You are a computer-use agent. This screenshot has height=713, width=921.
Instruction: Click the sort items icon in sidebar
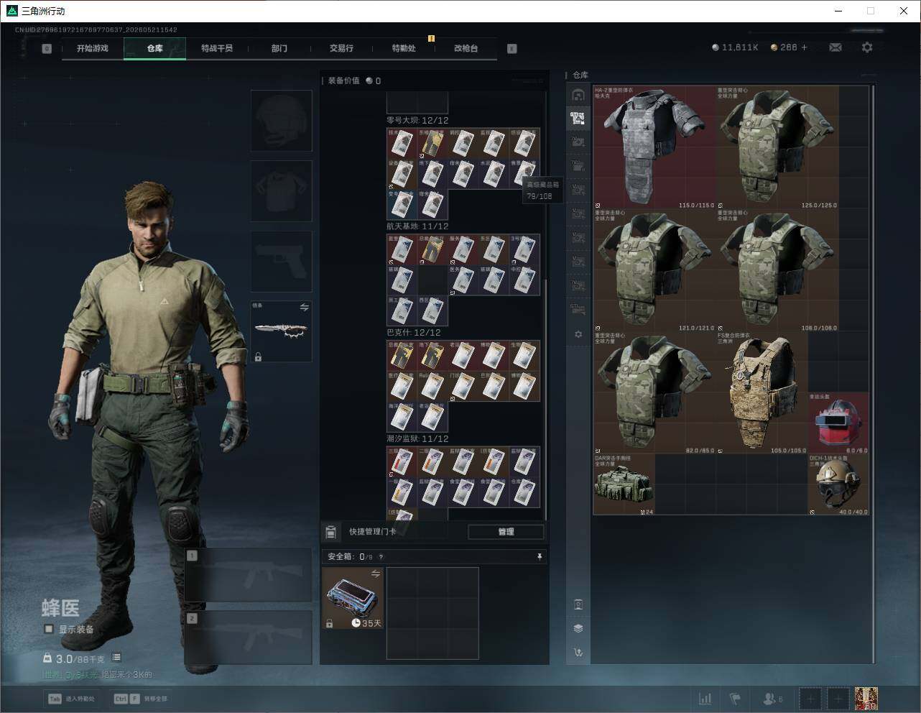[x=578, y=653]
